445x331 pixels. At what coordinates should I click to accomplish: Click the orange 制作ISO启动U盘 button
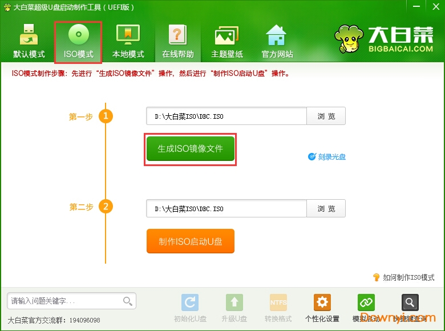pos(190,241)
